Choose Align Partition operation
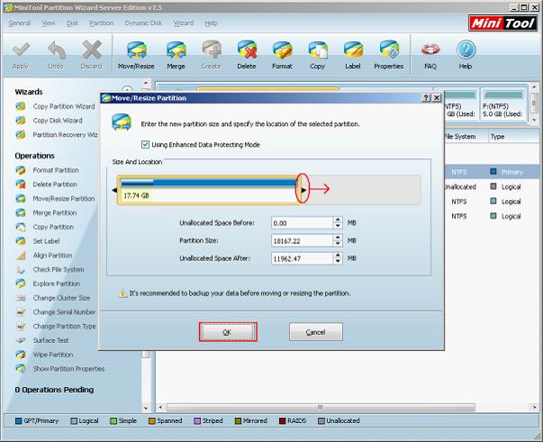Image resolution: width=543 pixels, height=442 pixels. [x=44, y=256]
